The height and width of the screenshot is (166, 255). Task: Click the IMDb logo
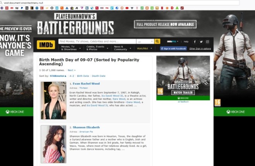pyautogui.click(x=46, y=45)
